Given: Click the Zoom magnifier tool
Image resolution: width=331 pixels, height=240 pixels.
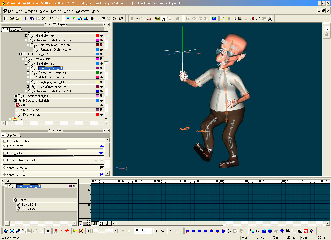Looking at the screenshot, I should click(109, 19).
